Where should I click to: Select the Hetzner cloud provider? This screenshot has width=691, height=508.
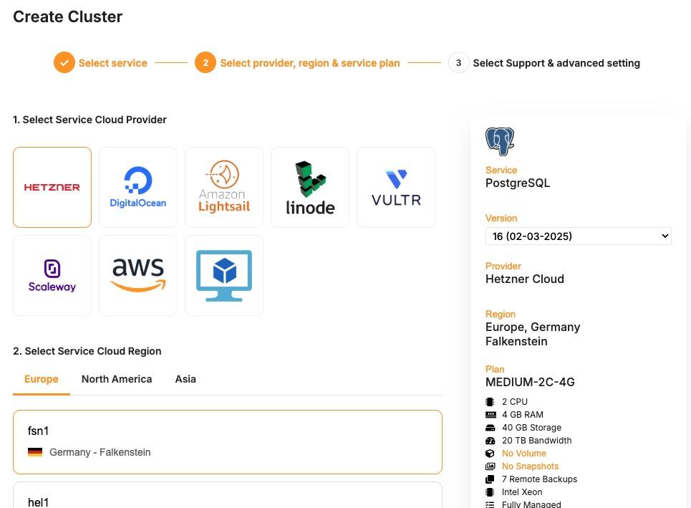click(x=52, y=187)
